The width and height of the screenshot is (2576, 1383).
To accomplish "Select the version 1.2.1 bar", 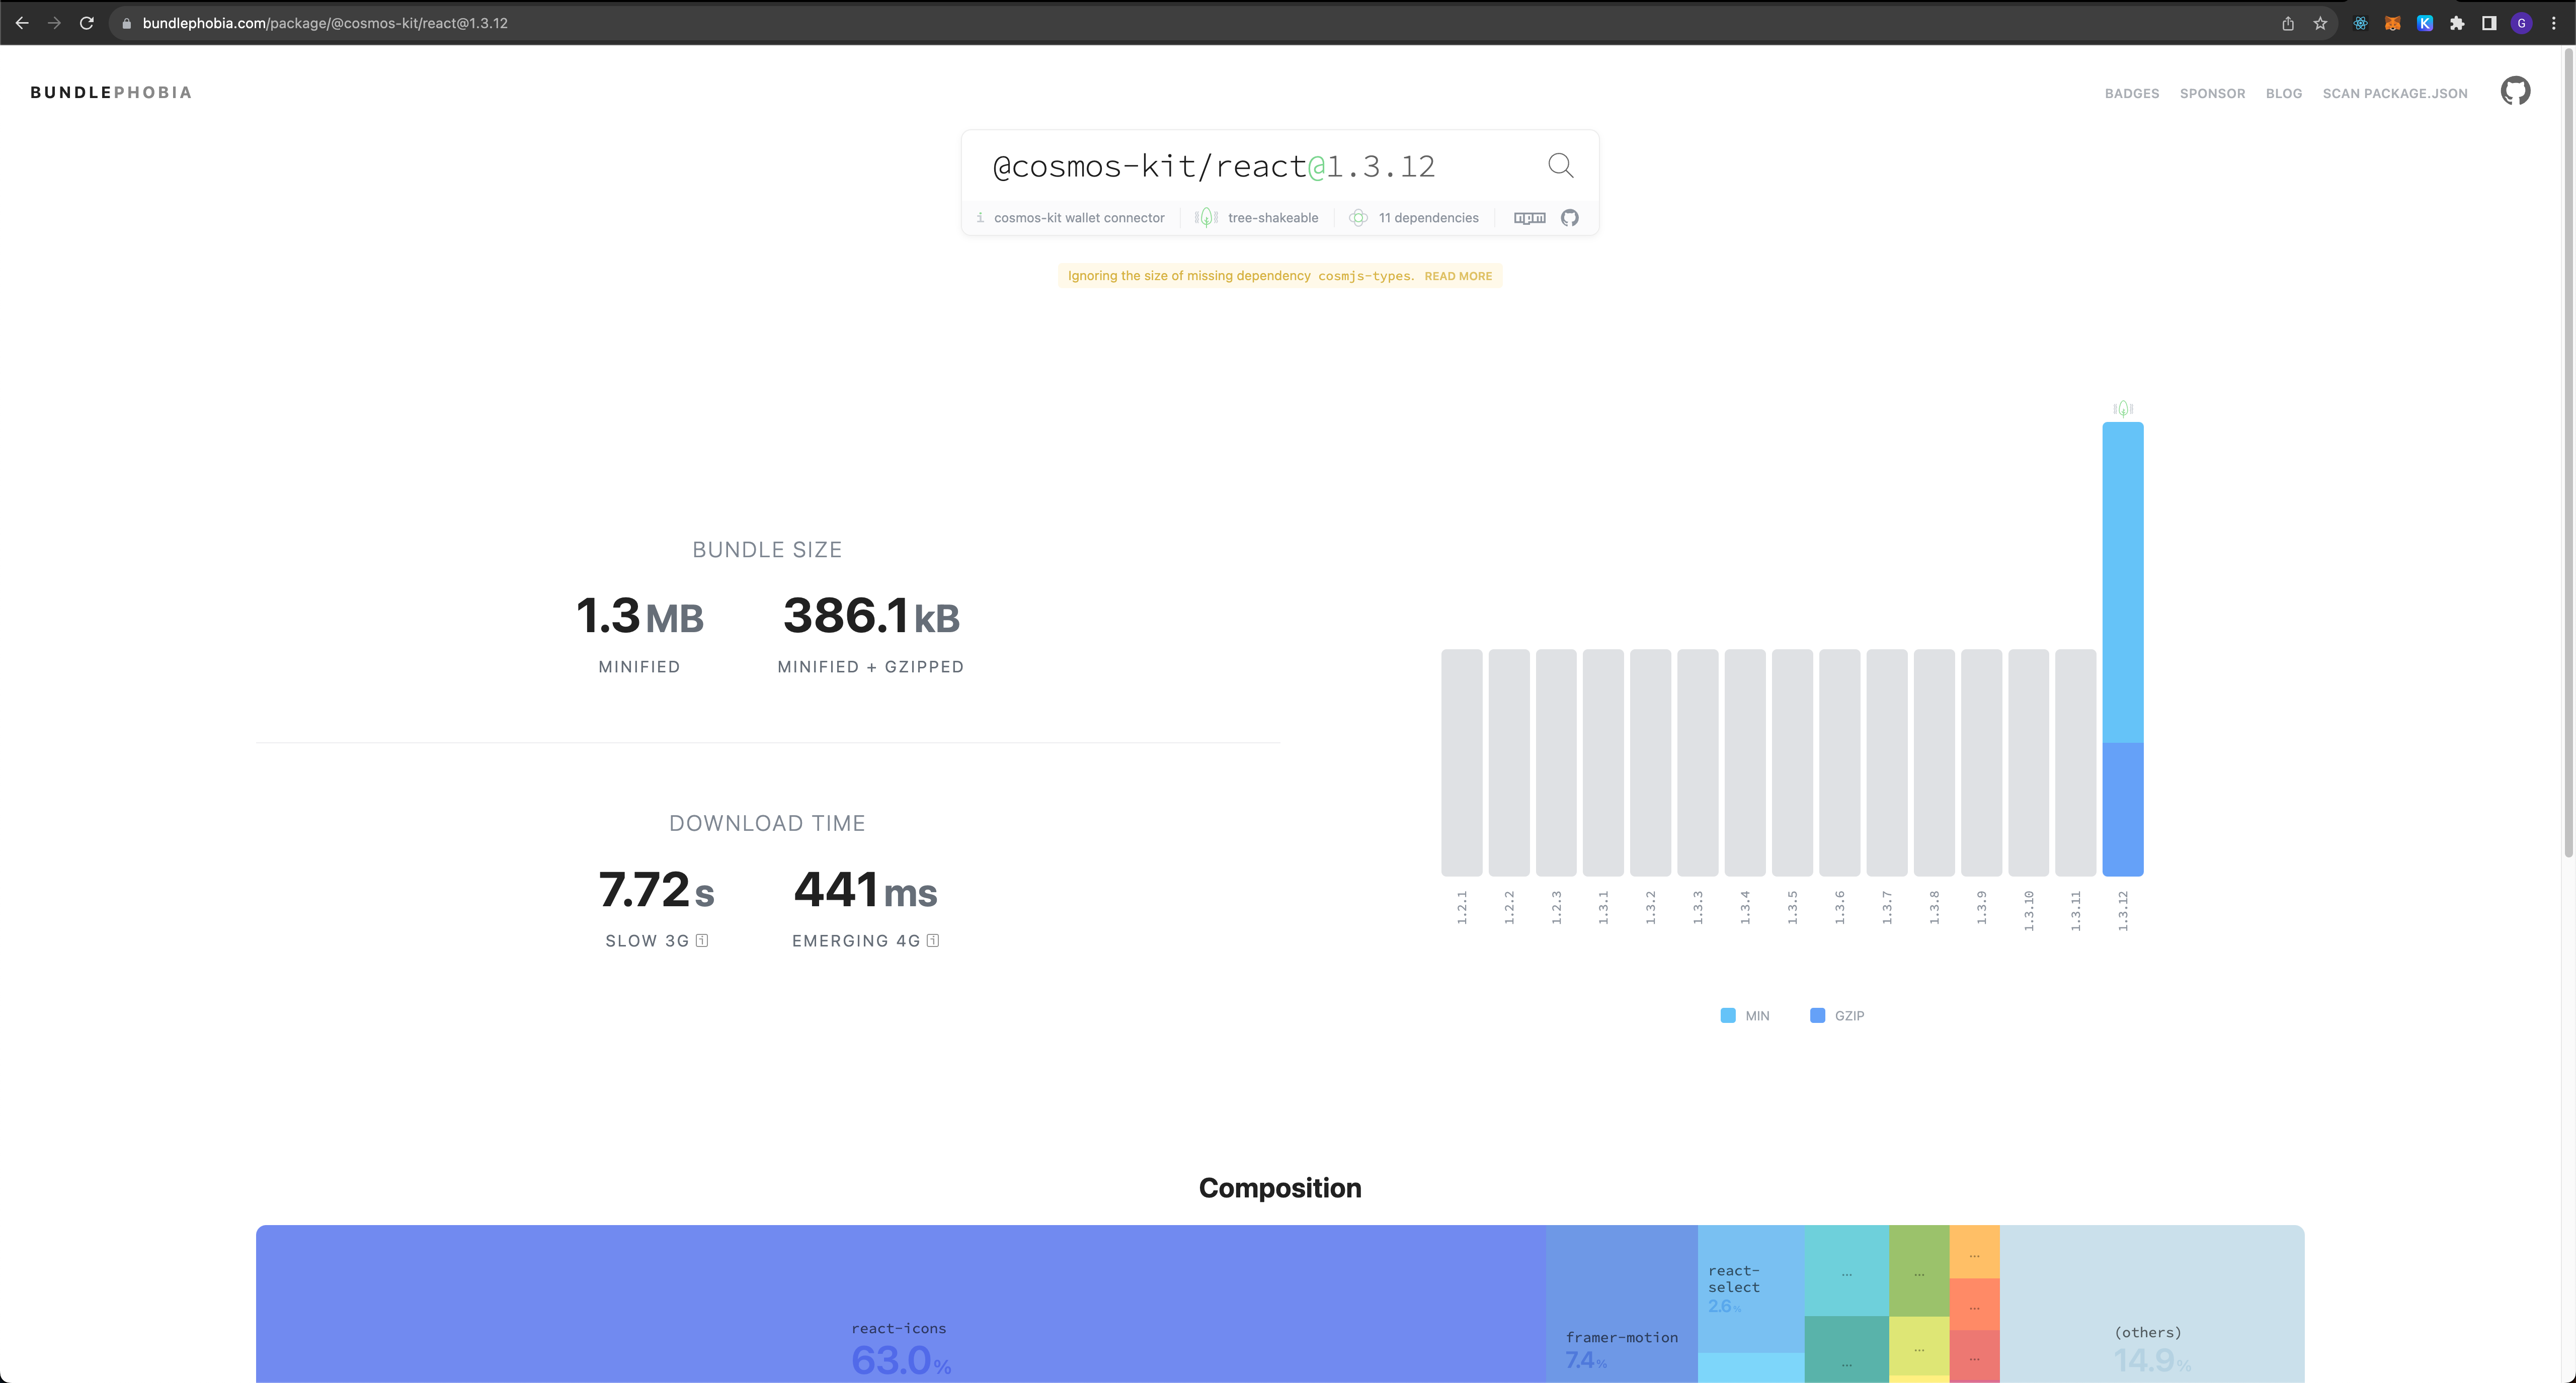I will (x=1461, y=762).
